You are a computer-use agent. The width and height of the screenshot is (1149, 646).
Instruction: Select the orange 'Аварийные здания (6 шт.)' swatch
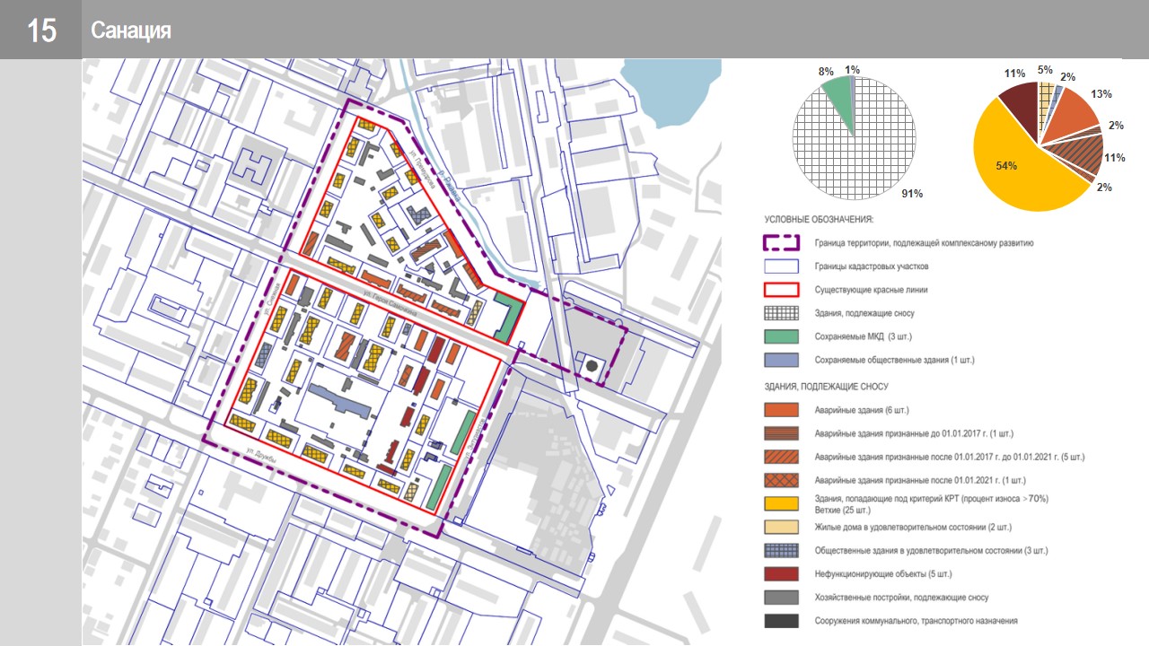coord(781,410)
